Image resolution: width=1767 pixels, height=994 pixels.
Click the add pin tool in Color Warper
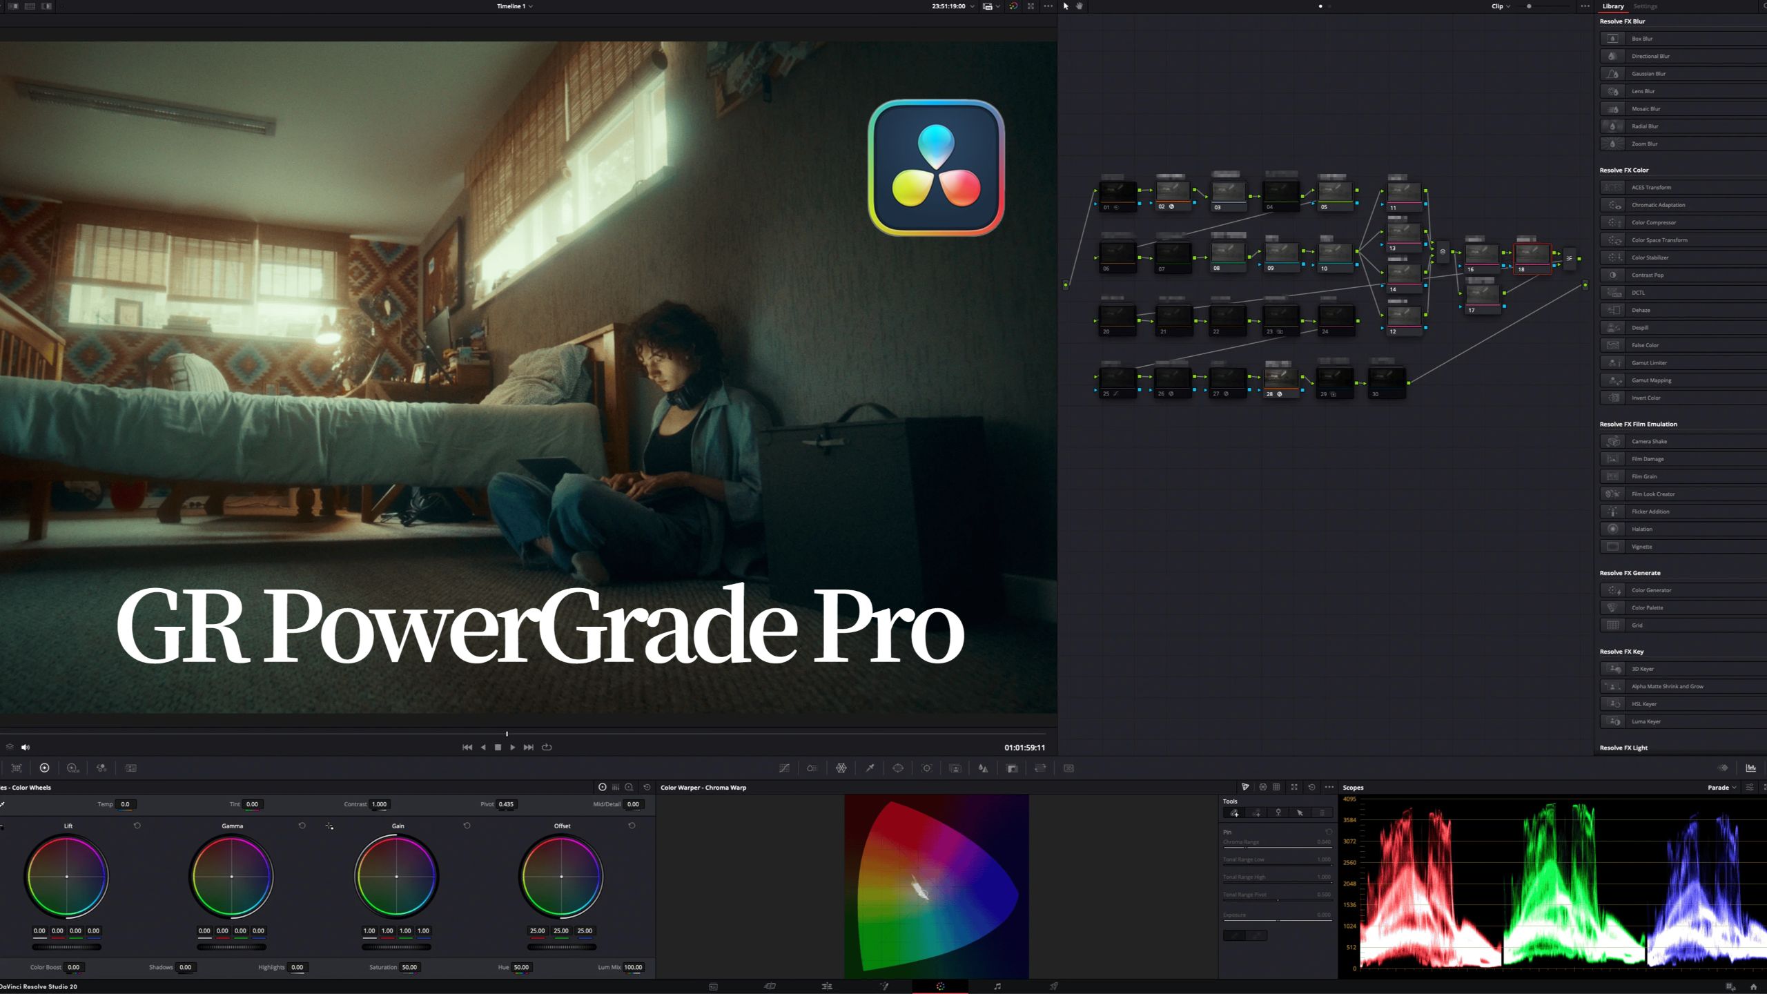coord(1234,812)
